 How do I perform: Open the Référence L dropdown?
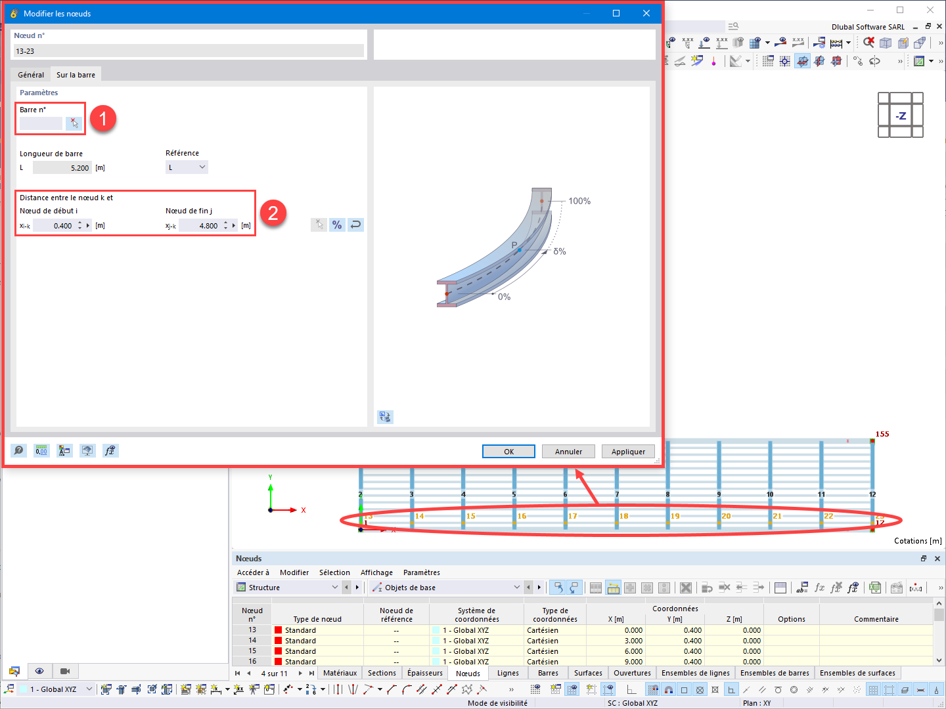point(187,167)
